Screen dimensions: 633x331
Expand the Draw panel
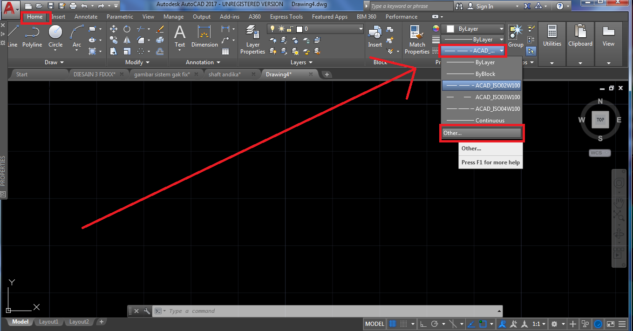tap(54, 62)
